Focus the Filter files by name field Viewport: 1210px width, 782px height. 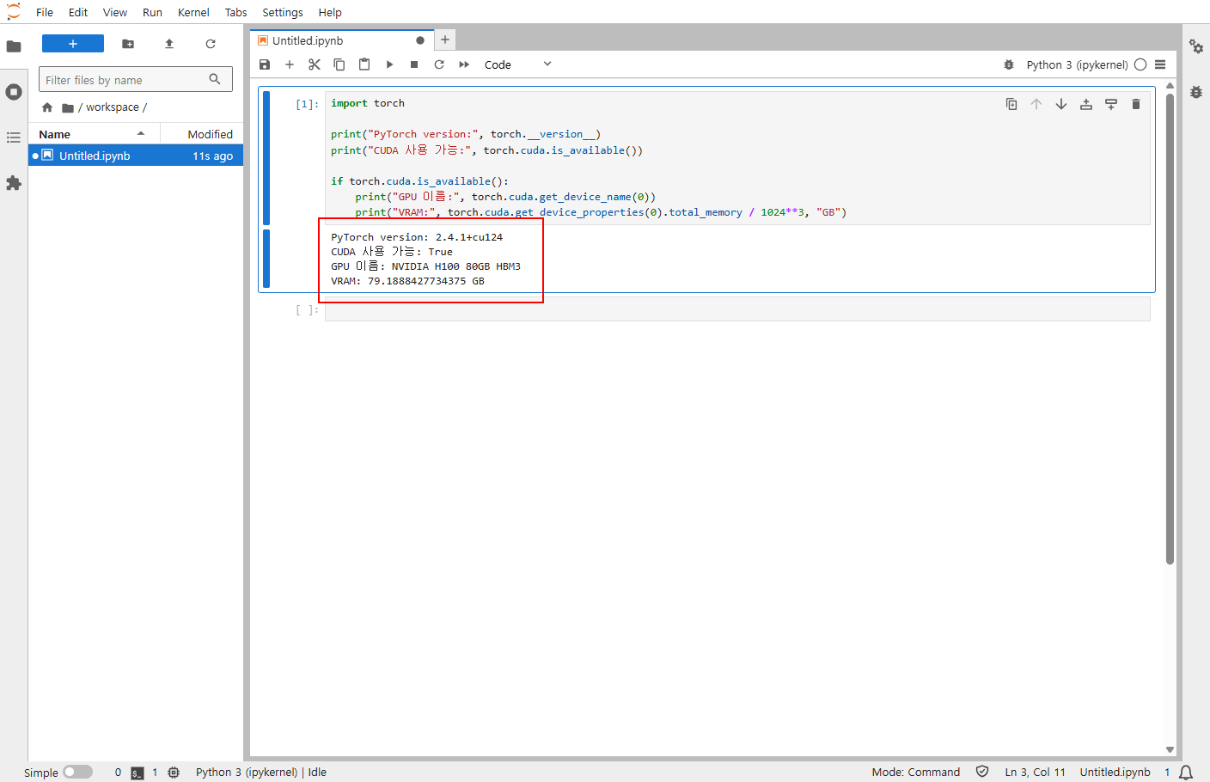[136, 80]
